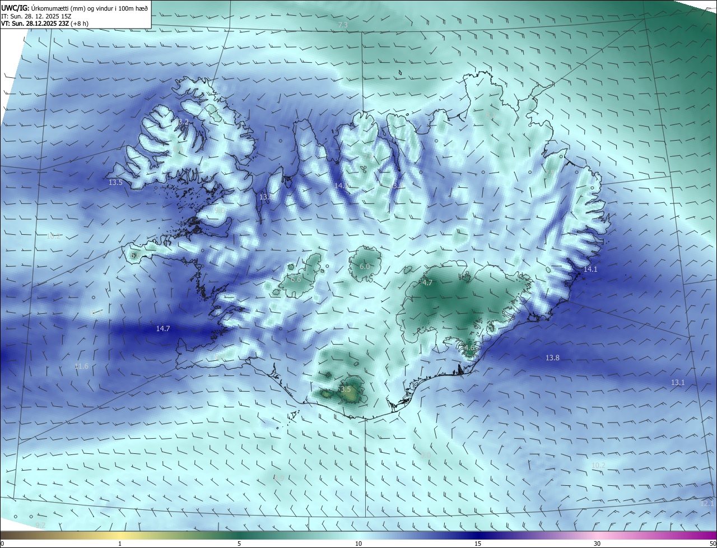The width and height of the screenshot is (717, 548).
Task: Click the 10 tick label on the color scale
Action: tap(358, 544)
